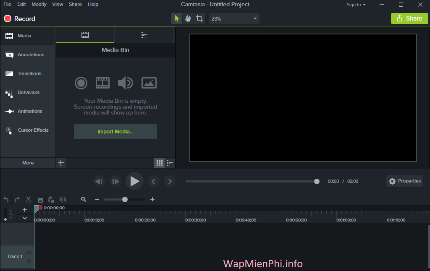Switch Media Bin to details list view

tap(170, 163)
